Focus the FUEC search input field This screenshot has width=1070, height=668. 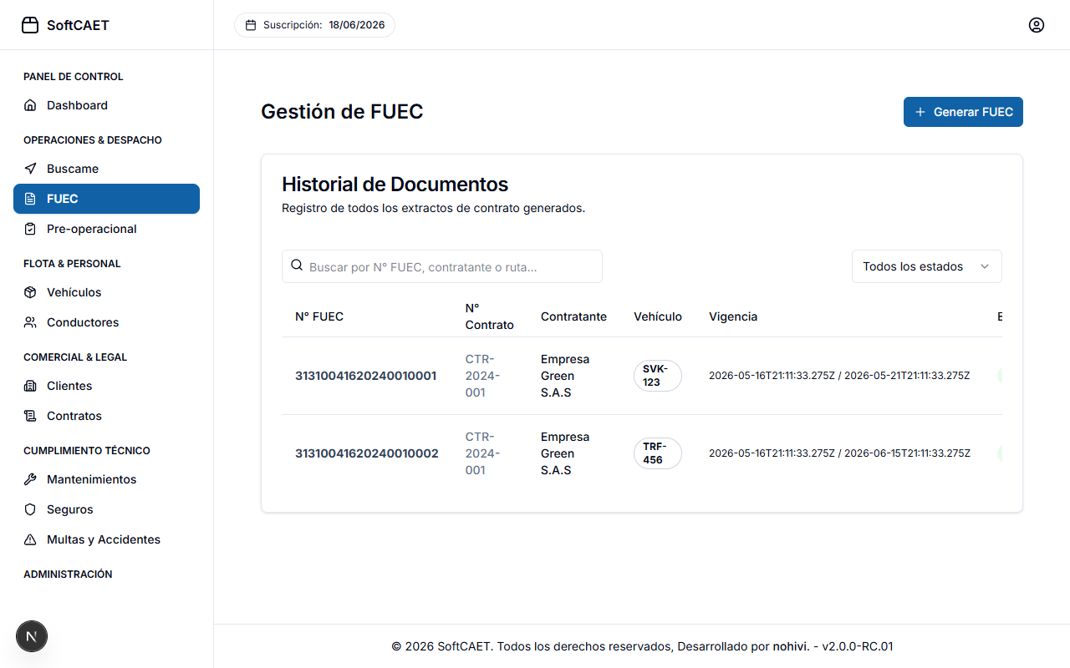tap(442, 266)
